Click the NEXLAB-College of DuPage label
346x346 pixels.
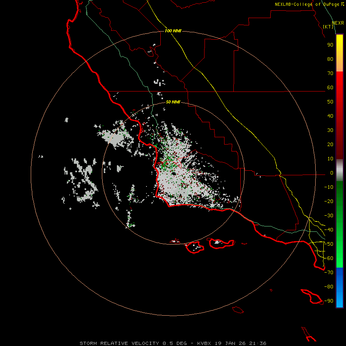click(307, 4)
